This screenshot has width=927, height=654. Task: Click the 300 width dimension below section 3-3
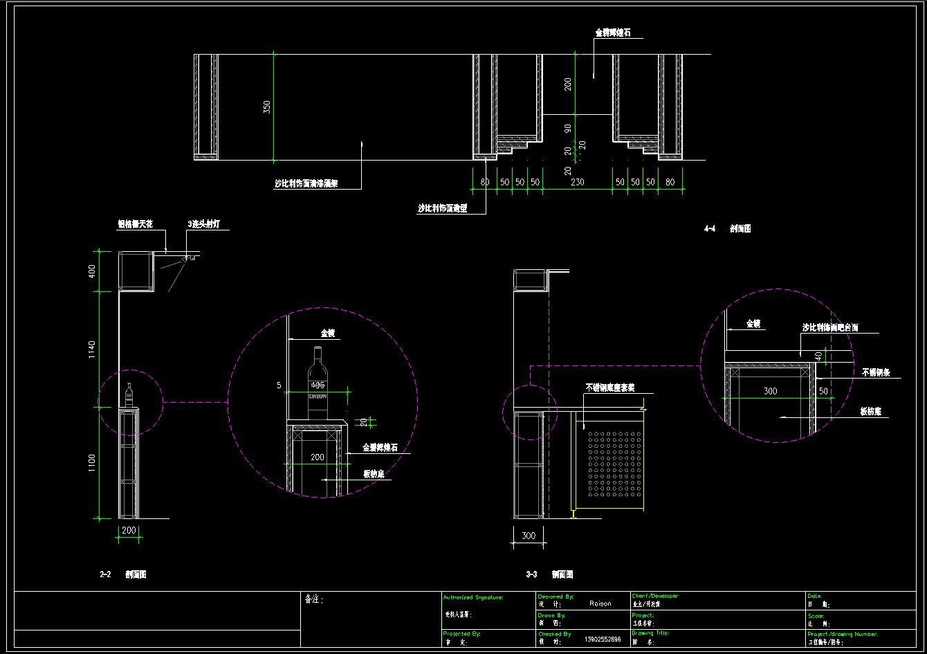(529, 536)
